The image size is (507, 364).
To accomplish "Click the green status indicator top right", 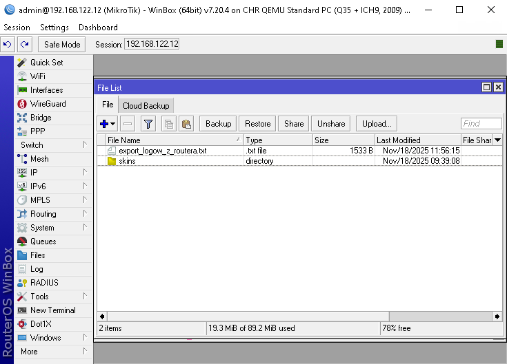I will [499, 44].
